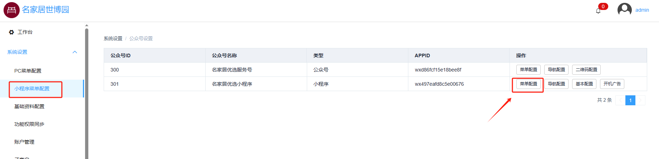659x159 pixels.
Task: Go to previous page arrow
Action: (x=620, y=100)
